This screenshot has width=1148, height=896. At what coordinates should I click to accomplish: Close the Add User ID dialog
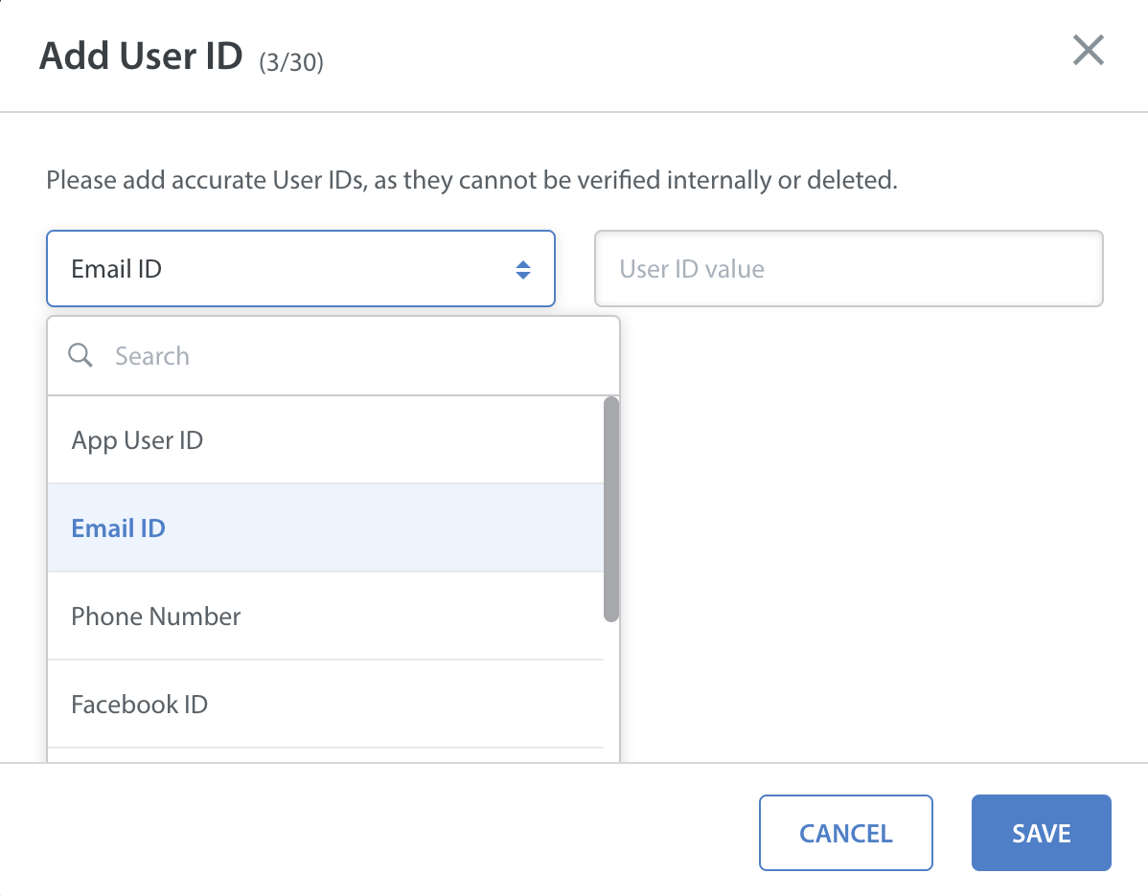[1088, 50]
